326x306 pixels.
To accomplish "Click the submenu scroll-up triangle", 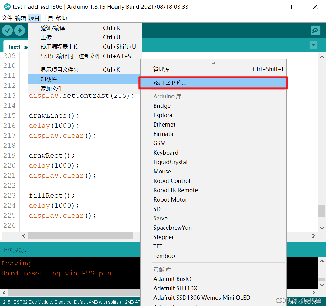I will pos(213,62).
